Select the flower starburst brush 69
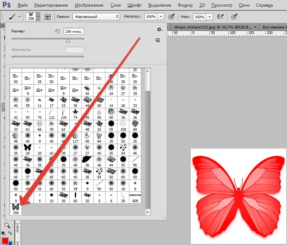287x245 pixels. 135,125
